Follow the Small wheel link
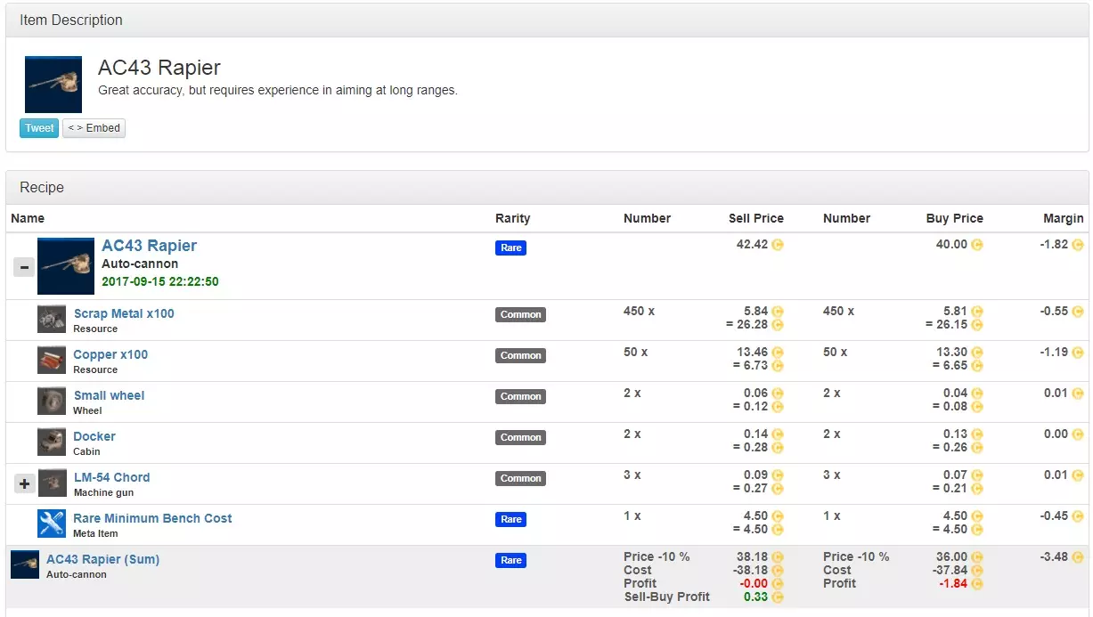The width and height of the screenshot is (1093, 617). [109, 395]
